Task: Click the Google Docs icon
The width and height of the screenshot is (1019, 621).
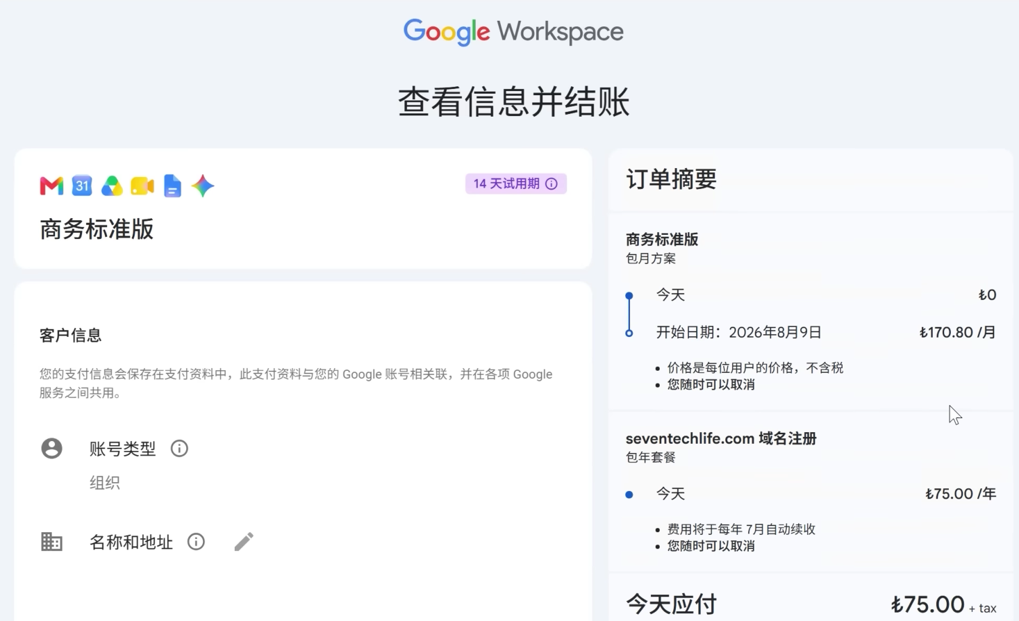Action: point(172,186)
